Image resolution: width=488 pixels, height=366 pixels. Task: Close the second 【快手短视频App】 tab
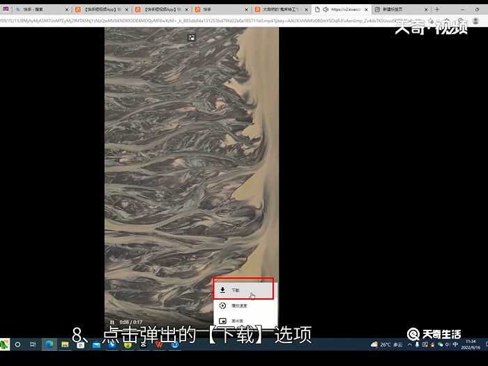187,10
